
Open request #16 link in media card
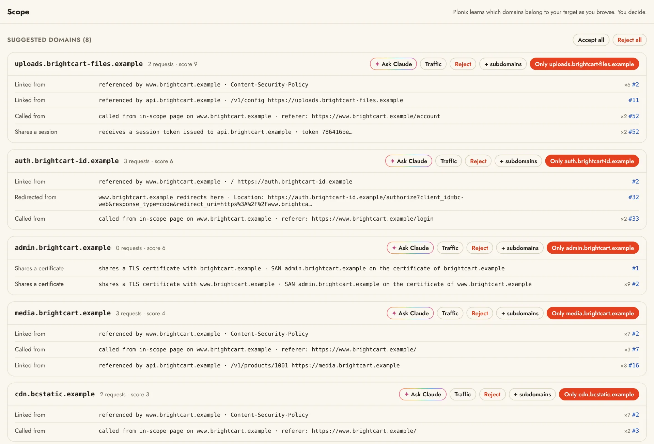tap(634, 365)
